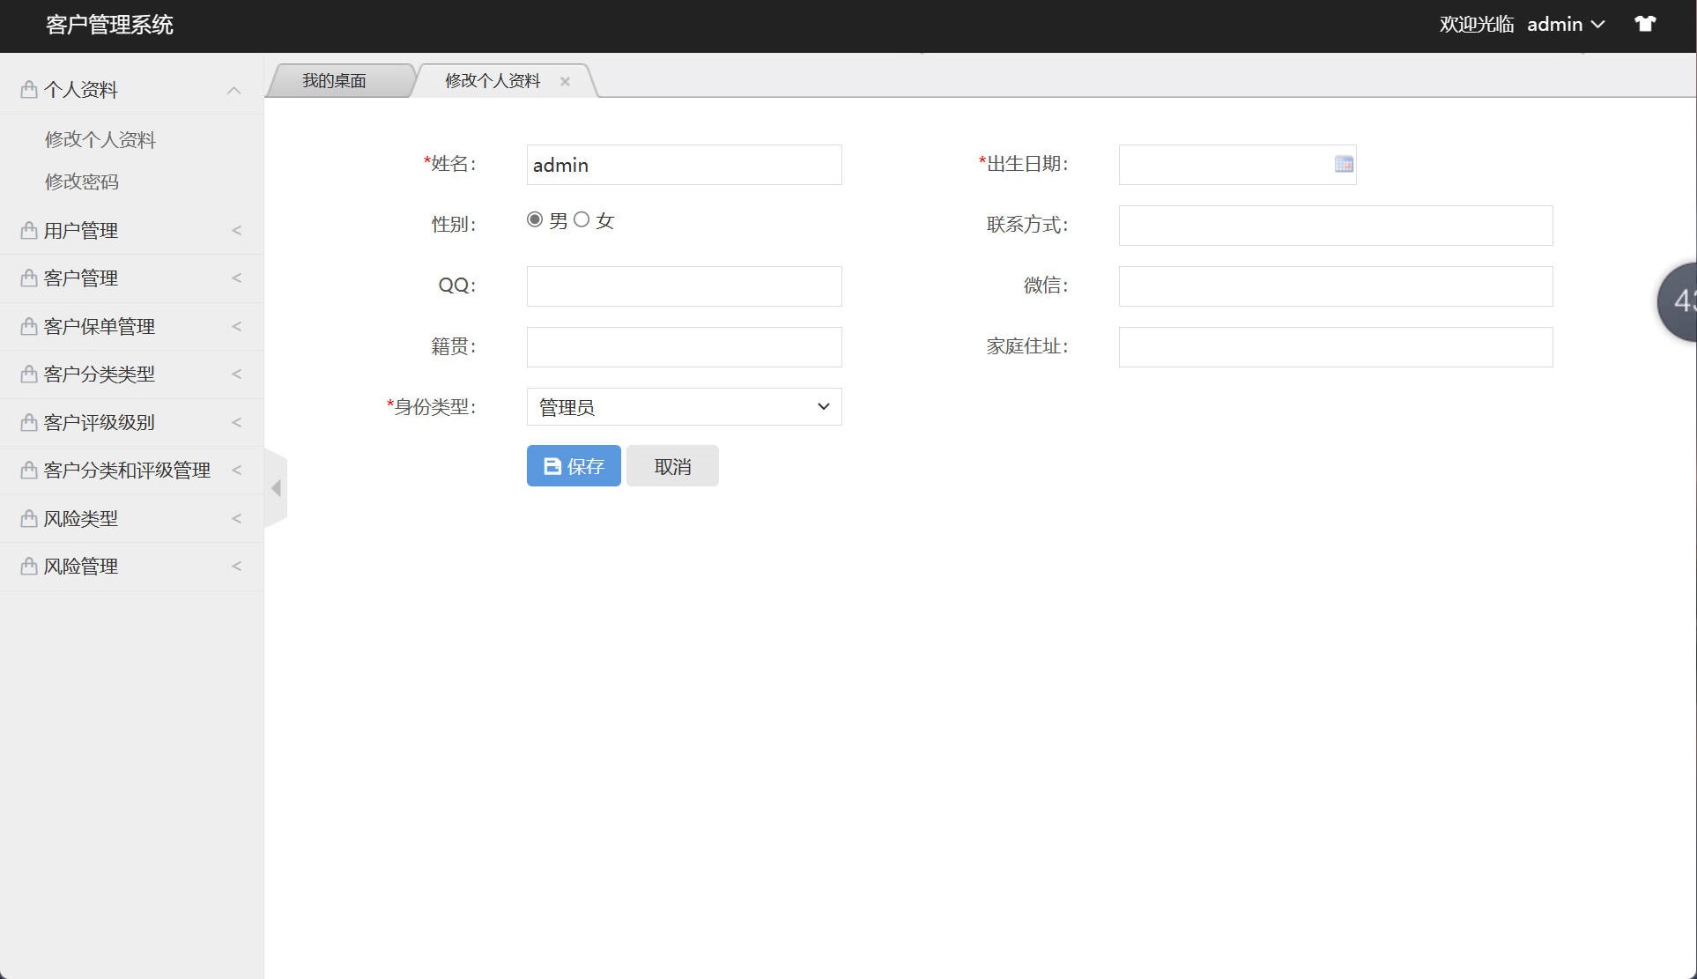Click the shirt icon in the top bar
Screen dimensions: 1697x979
pyautogui.click(x=1645, y=24)
